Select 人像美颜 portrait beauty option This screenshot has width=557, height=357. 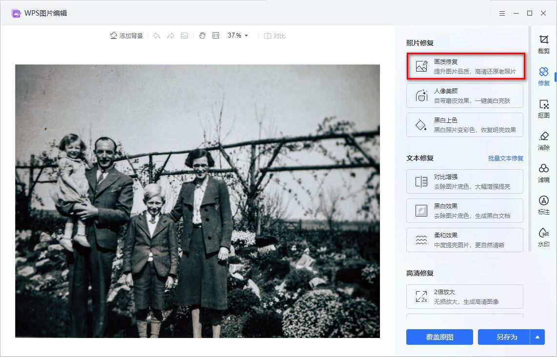(x=465, y=96)
